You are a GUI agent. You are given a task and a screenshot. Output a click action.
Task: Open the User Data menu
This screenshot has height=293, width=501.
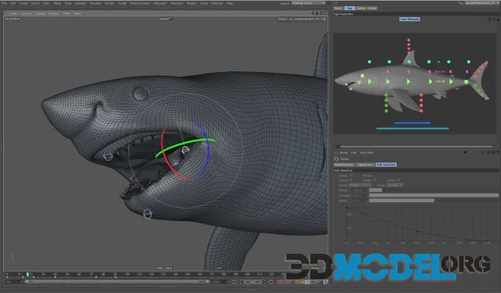[366, 153]
